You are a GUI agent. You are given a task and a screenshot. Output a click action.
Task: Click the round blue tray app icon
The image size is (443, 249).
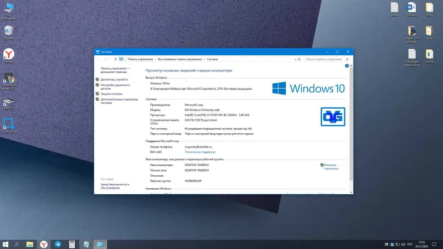coord(392,245)
